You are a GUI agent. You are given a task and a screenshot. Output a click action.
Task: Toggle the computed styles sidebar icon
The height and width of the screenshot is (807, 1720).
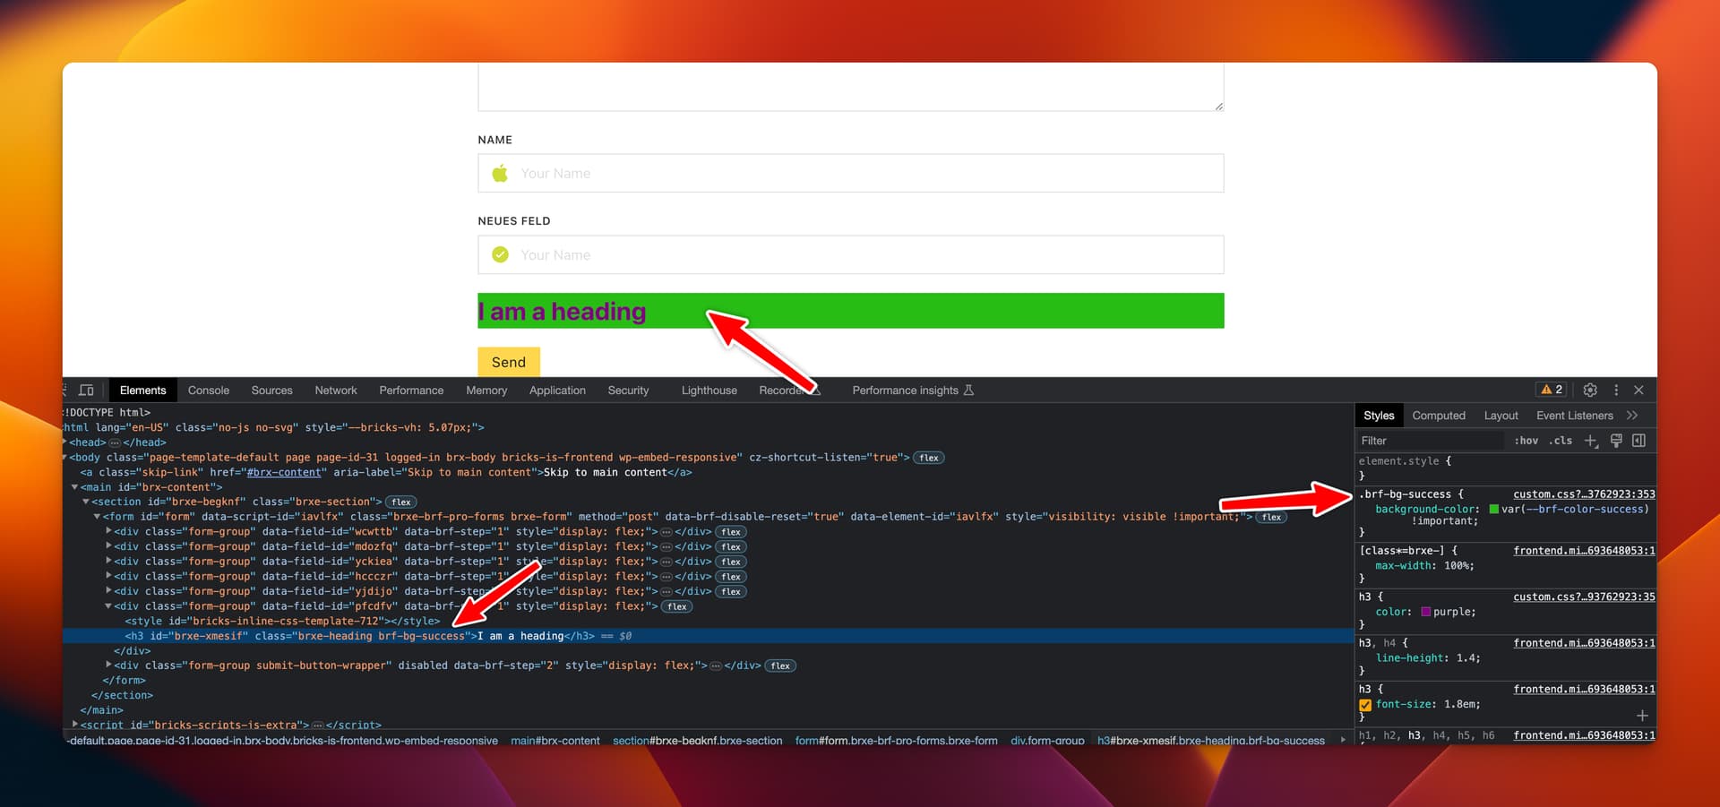1638,441
